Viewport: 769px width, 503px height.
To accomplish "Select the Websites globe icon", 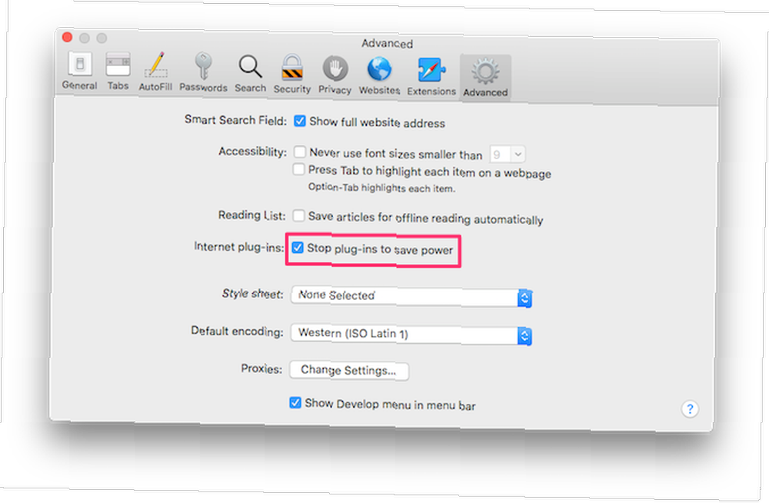I will pyautogui.click(x=379, y=75).
